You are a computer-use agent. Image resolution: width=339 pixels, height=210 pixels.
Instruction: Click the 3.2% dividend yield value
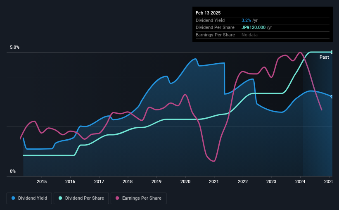[x=246, y=20]
